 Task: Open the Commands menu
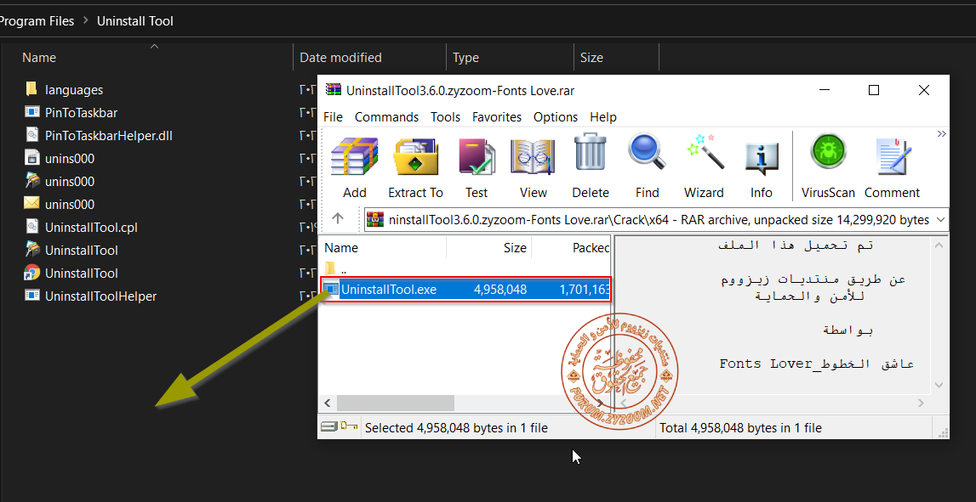[x=386, y=117]
